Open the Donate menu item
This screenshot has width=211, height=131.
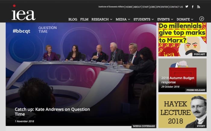183,19
